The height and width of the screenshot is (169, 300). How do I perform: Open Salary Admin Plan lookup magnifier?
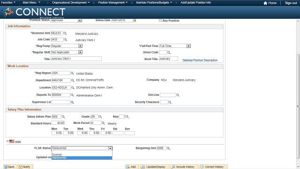[x=63, y=117]
